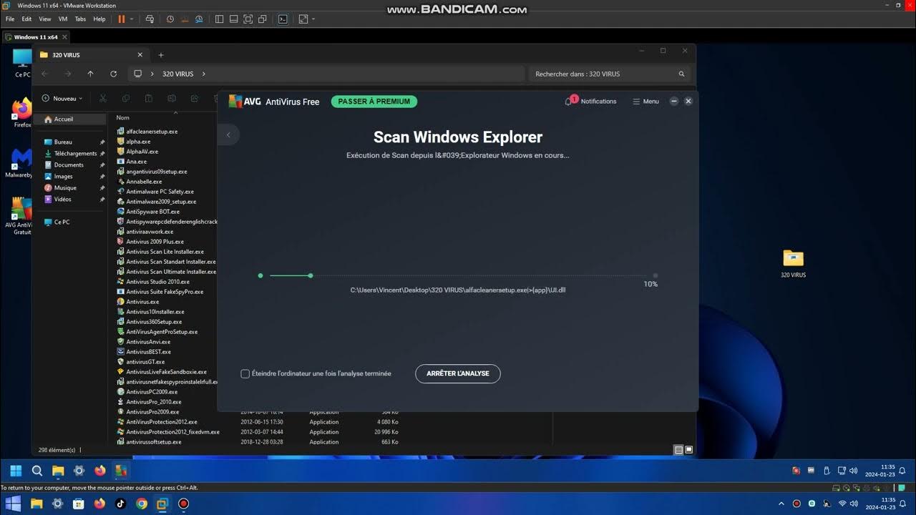
Task: Open VMware Edit menu
Action: pos(26,19)
